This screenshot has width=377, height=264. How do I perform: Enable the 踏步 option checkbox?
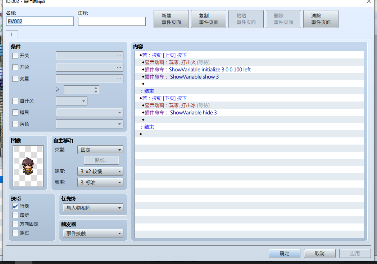15,215
